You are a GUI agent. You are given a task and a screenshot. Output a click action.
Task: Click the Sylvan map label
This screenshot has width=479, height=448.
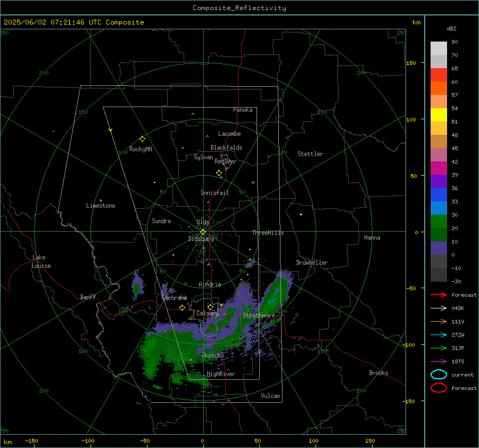[203, 157]
